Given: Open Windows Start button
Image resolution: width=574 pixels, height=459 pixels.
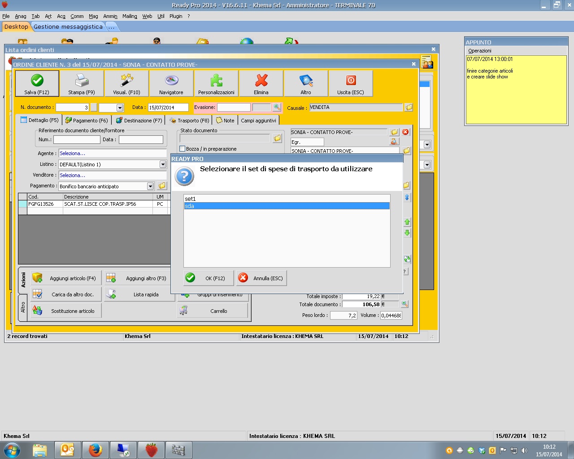Looking at the screenshot, I should tap(12, 450).
